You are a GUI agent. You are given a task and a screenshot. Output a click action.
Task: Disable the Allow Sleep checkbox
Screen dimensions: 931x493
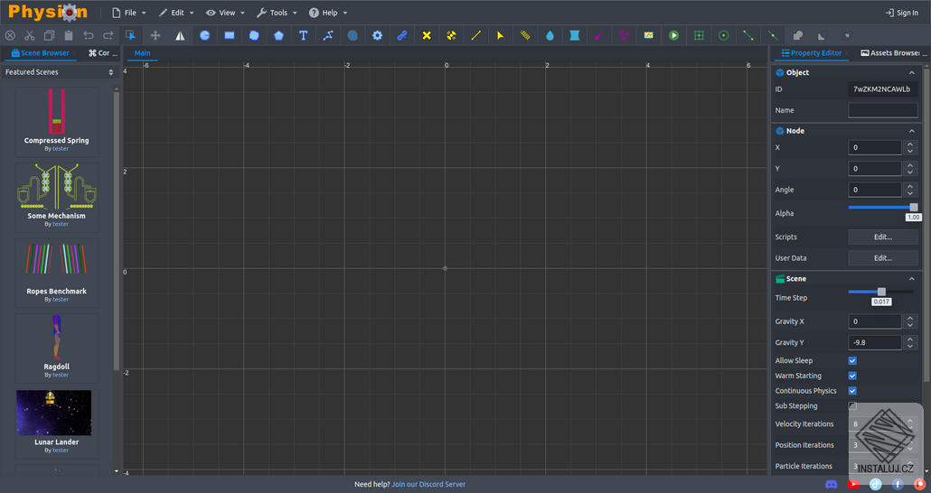(x=852, y=360)
